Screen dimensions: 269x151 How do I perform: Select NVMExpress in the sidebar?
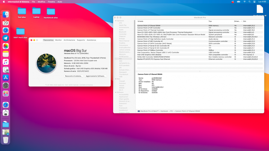[x=124, y=56]
